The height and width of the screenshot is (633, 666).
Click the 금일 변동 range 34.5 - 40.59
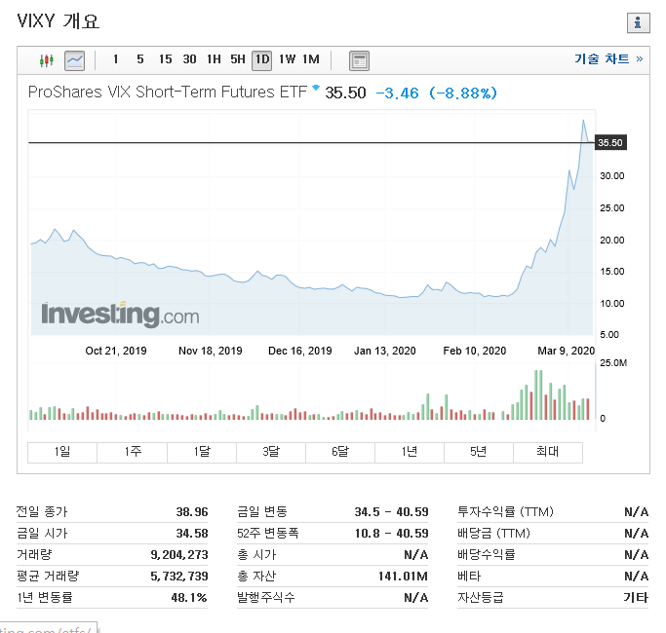392,512
